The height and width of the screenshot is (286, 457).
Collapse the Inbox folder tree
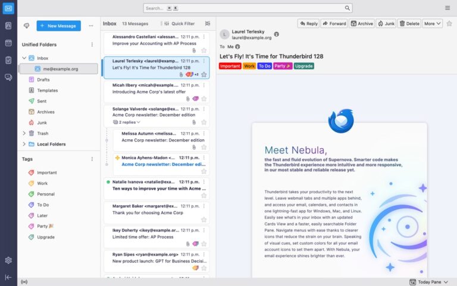(x=24, y=58)
